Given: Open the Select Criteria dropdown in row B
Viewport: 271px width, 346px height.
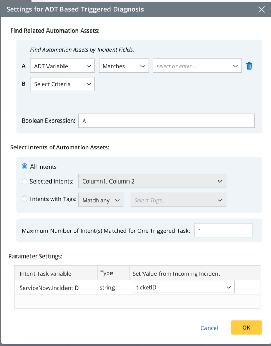Looking at the screenshot, I should 62,84.
